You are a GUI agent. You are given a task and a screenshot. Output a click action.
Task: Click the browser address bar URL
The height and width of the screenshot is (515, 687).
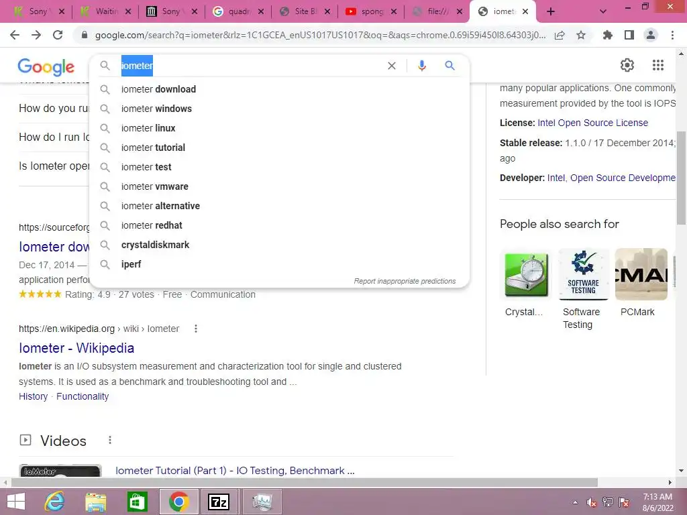pyautogui.click(x=320, y=35)
